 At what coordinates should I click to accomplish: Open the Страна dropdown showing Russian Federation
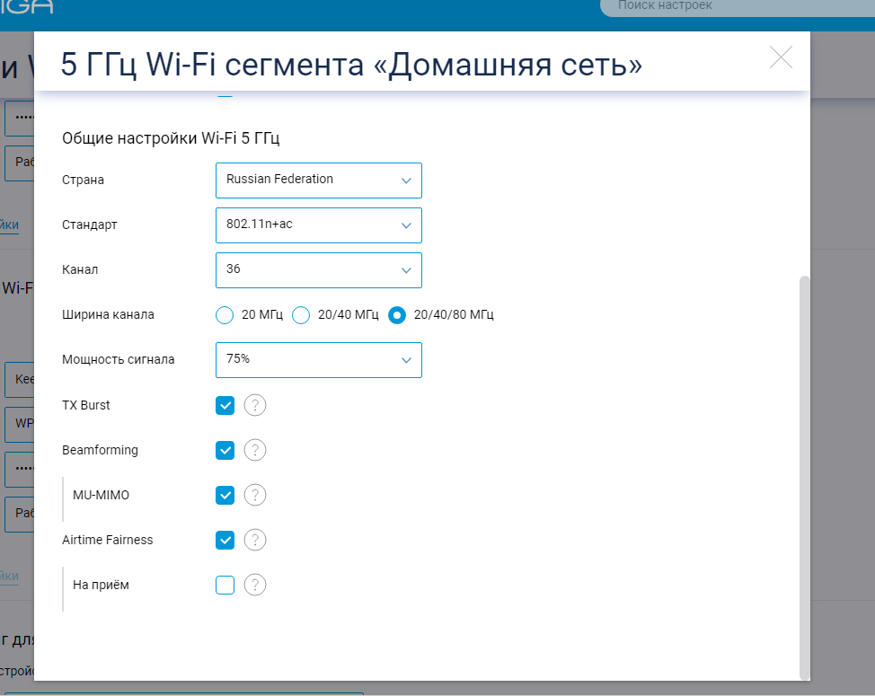point(318,180)
